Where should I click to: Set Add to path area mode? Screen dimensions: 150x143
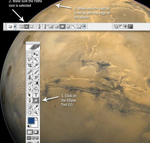116,27
